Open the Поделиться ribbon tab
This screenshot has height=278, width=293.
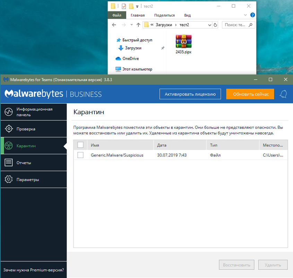[x=164, y=15]
